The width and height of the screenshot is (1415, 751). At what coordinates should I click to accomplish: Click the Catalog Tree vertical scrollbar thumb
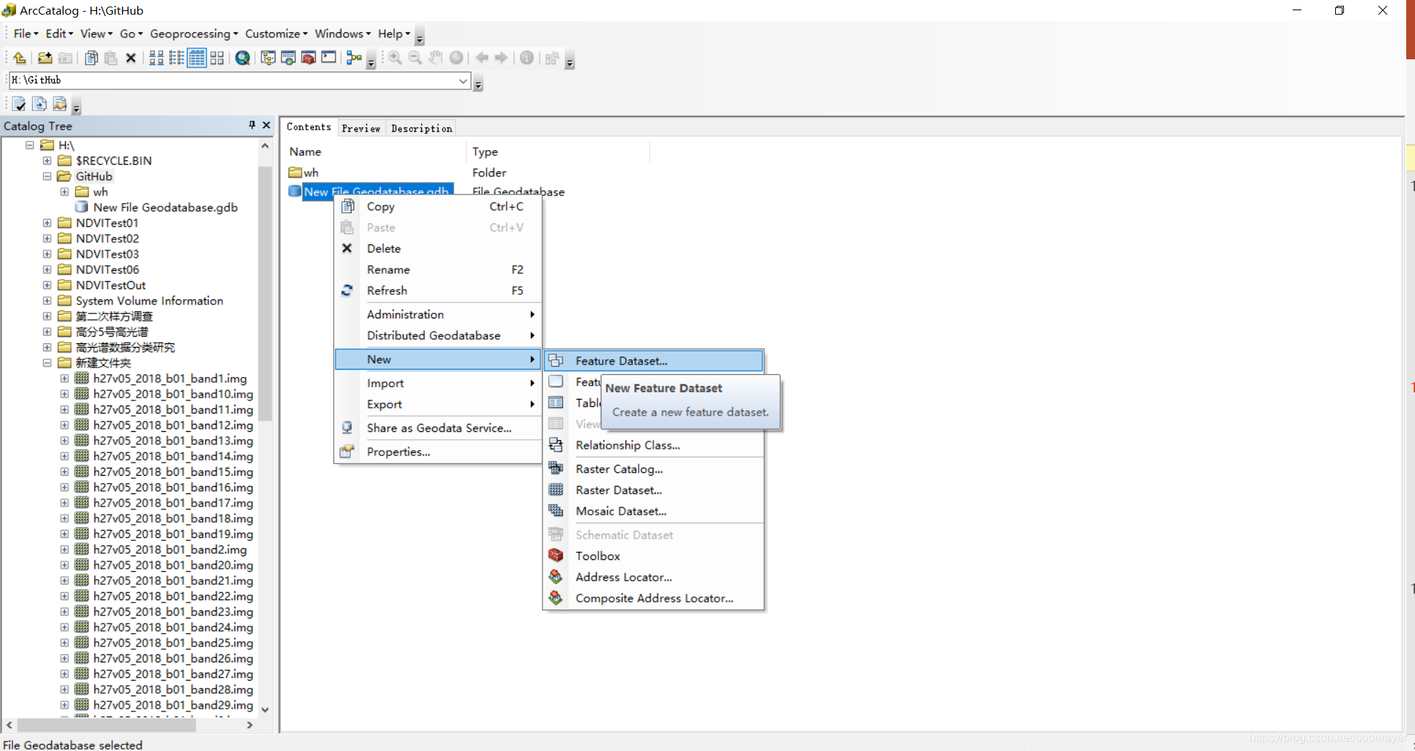pos(265,293)
